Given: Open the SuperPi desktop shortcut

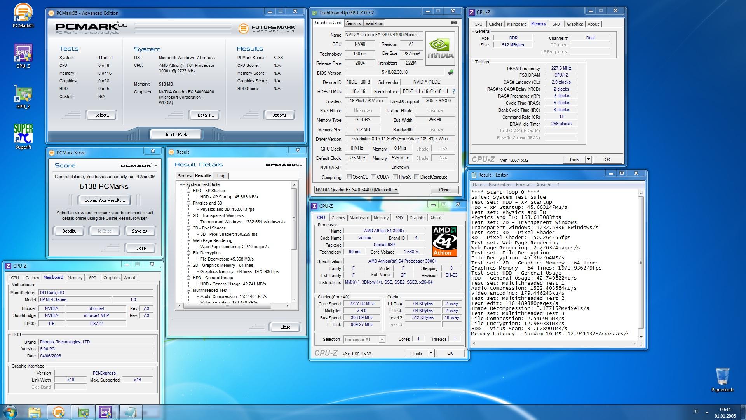Looking at the screenshot, I should (23, 136).
